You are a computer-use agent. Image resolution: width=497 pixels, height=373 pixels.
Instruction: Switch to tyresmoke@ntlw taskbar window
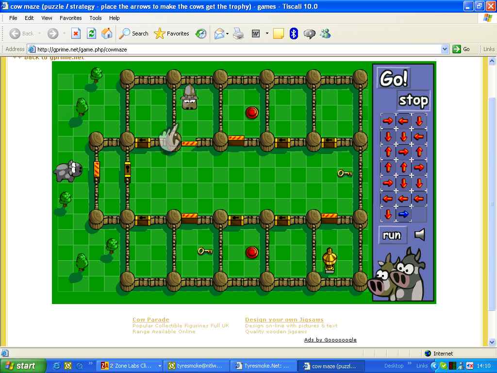(196, 366)
